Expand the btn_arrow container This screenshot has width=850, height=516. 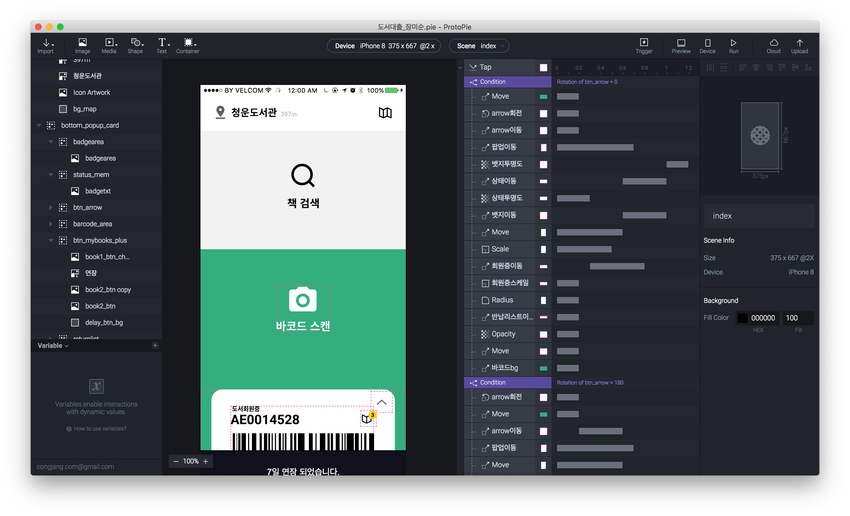(x=51, y=207)
